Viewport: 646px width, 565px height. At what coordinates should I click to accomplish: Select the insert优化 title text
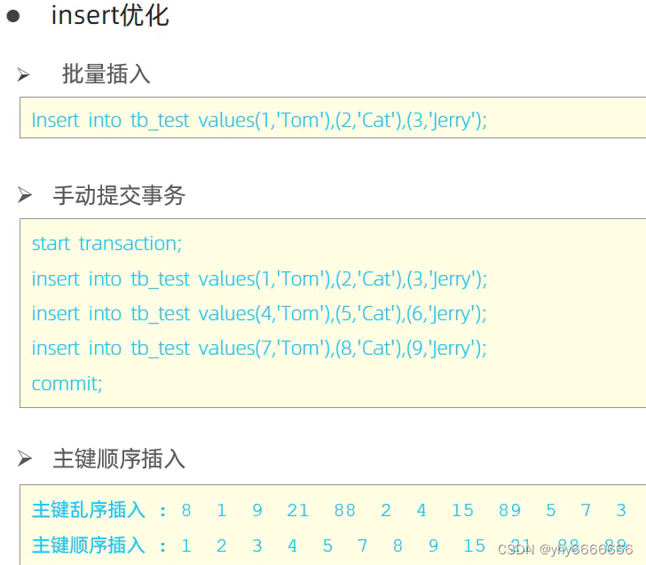110,16
